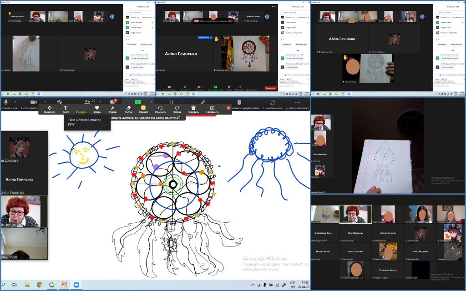Image resolution: width=466 pixels, height=291 pixels.
Task: Select Ніка Носовець tile in bottom-right gallery
Action: click(355, 233)
